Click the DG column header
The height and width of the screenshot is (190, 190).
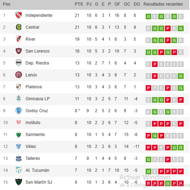click(x=137, y=4)
